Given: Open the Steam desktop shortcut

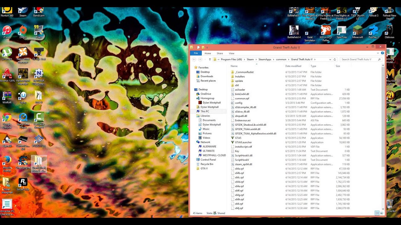Looking at the screenshot, I should pyautogui.click(x=23, y=12).
